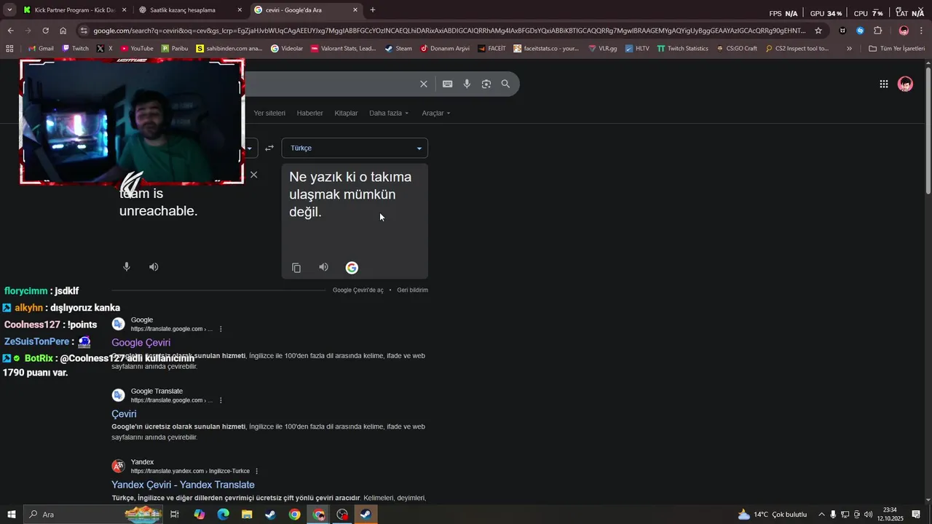Expand the Daha fazla menu
932x524 pixels.
coord(389,113)
